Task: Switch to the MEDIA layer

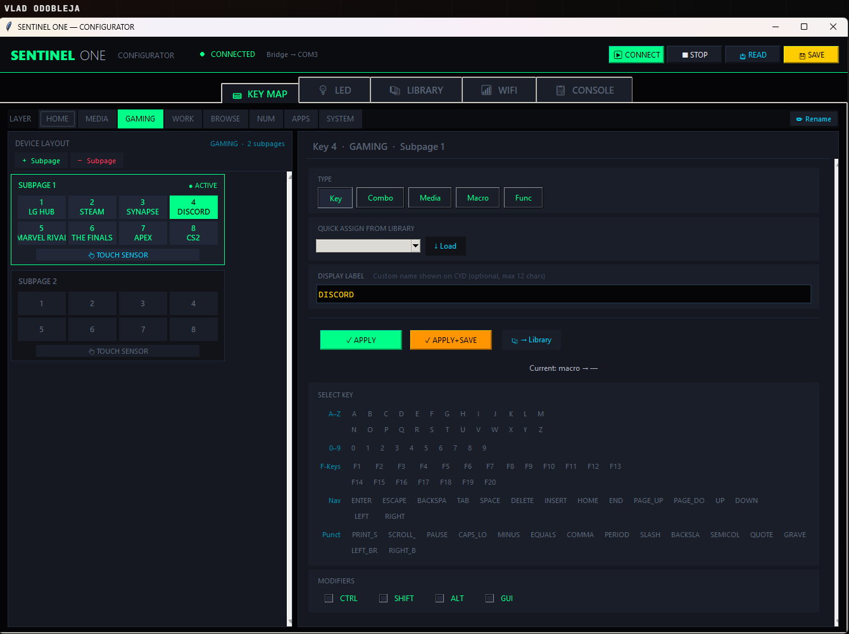Action: click(97, 119)
